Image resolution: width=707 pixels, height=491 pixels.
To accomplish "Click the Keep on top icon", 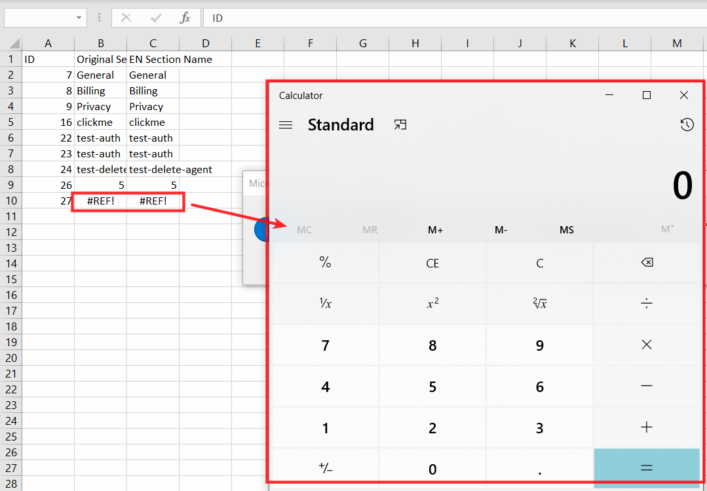I will (x=400, y=125).
